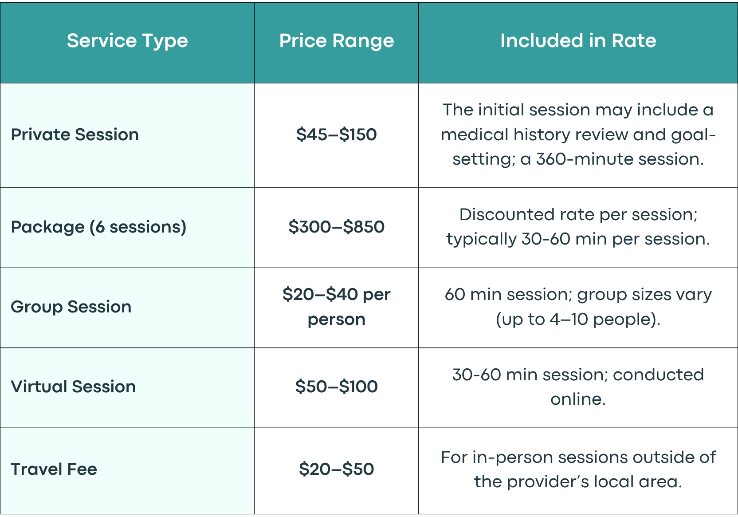This screenshot has height=517, width=738.
Task: Click the Included in Rate header
Action: (578, 40)
